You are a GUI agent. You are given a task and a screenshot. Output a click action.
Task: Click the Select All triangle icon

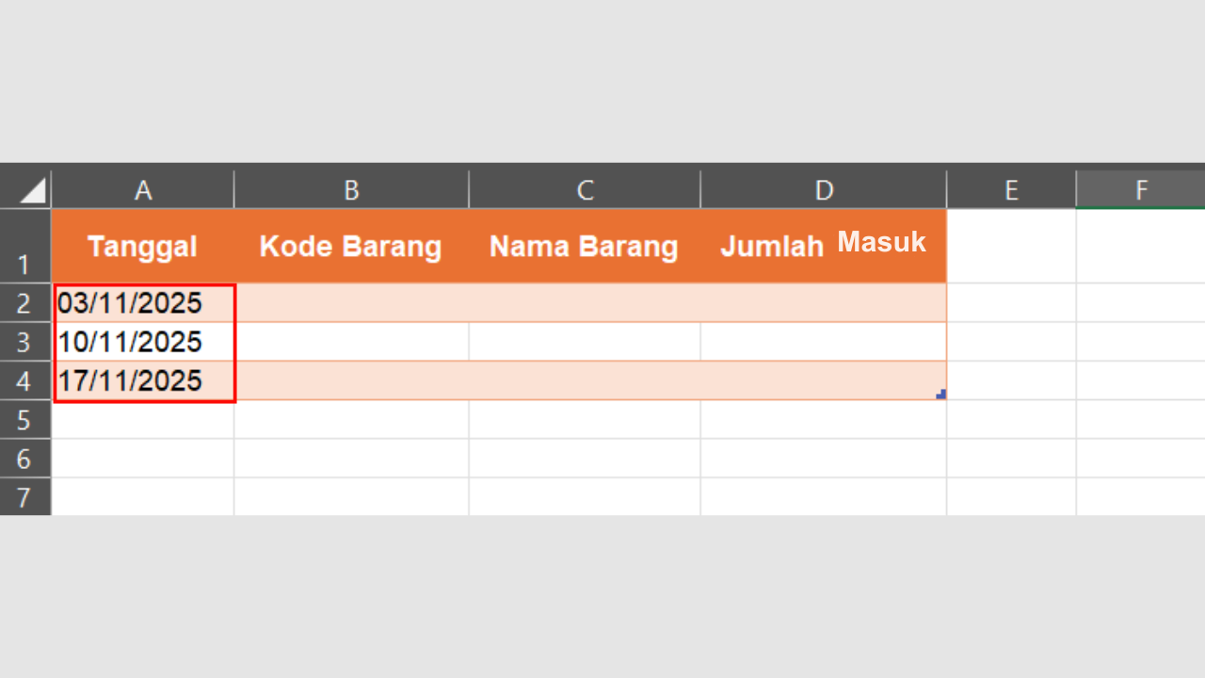(x=25, y=188)
